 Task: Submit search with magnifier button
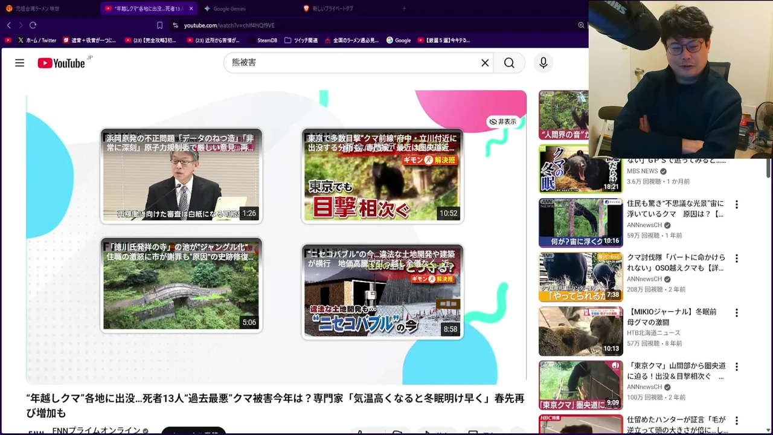click(x=509, y=63)
